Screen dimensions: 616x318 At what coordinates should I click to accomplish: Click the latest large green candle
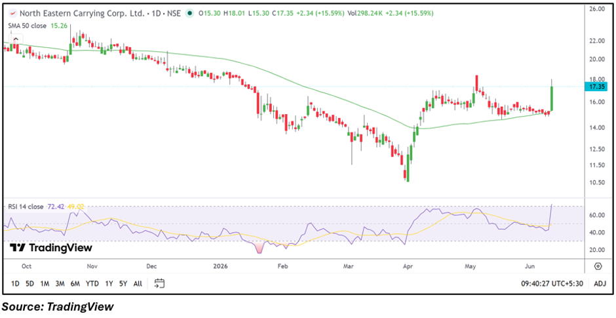(x=552, y=98)
